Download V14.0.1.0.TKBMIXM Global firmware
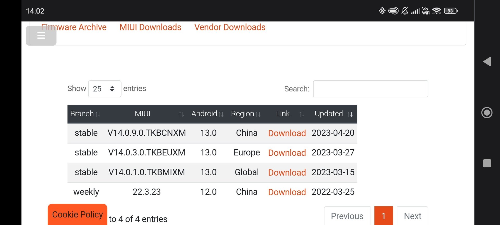The width and height of the screenshot is (500, 225). [287, 172]
